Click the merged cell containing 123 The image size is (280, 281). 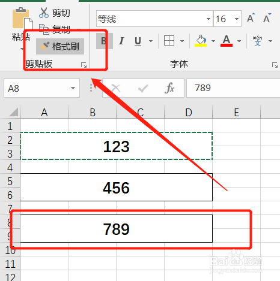117,146
